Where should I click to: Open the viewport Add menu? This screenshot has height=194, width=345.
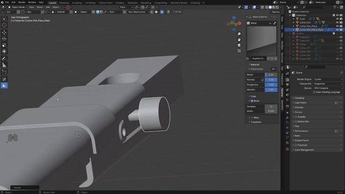[x=48, y=7]
